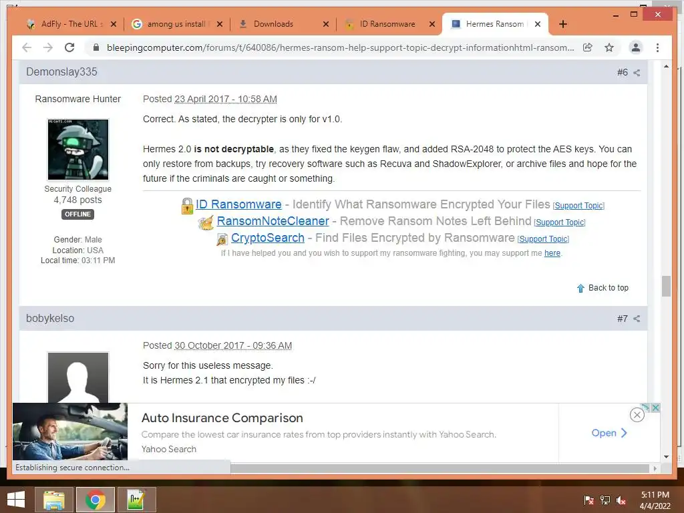The image size is (684, 513).
Task: Share this page icon in address bar
Action: [588, 47]
